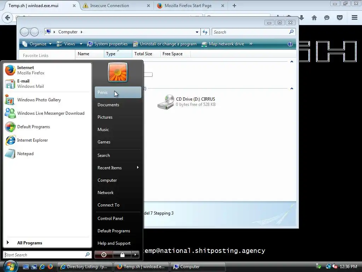This screenshot has height=272, width=362.
Task: Click Explorer help question mark icon
Action: 290,44
